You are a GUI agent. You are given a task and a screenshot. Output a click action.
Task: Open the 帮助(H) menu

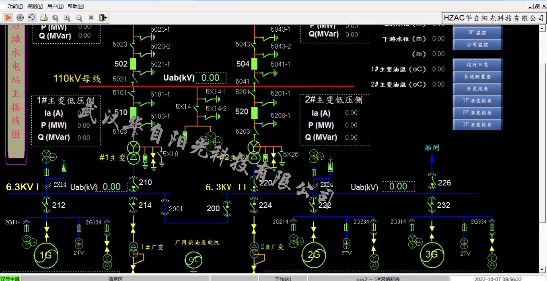[x=76, y=6]
